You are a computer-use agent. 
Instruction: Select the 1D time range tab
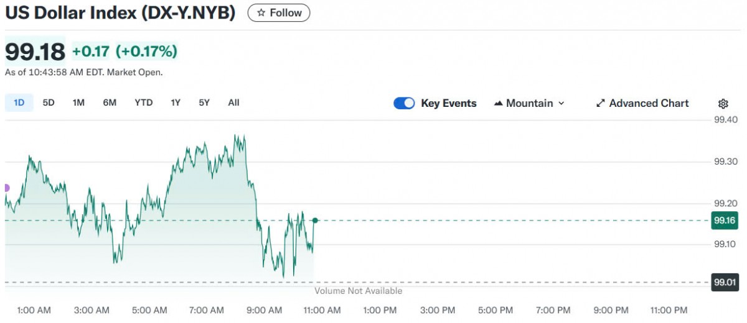tap(19, 103)
